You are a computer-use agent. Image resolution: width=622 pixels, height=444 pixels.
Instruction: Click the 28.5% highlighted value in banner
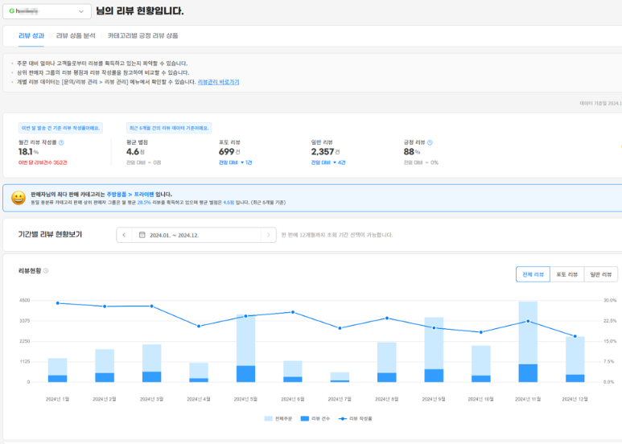[144, 203]
